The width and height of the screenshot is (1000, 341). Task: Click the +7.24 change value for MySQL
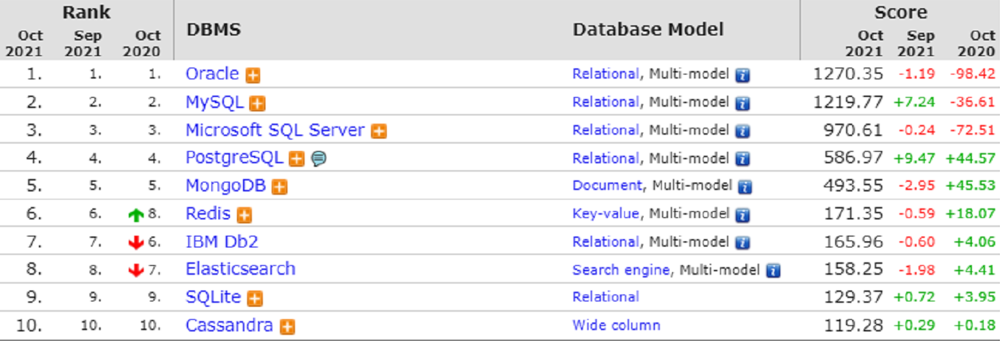tap(914, 102)
